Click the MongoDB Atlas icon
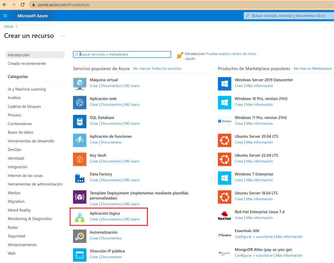 224,254
